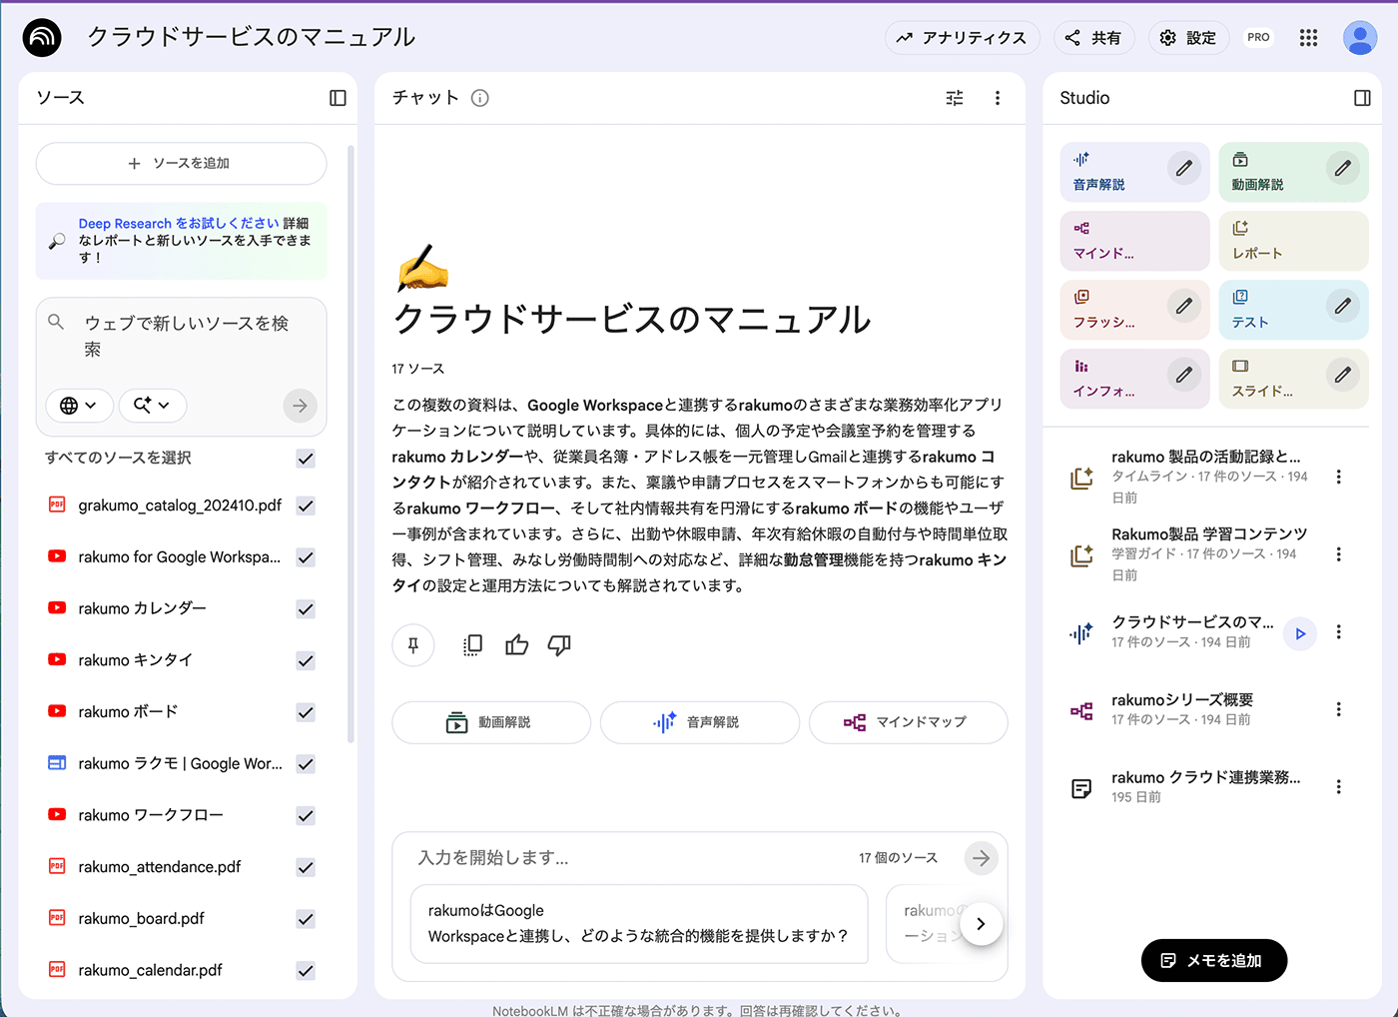Click the メモを追加 button
1398x1017 pixels.
click(x=1213, y=960)
